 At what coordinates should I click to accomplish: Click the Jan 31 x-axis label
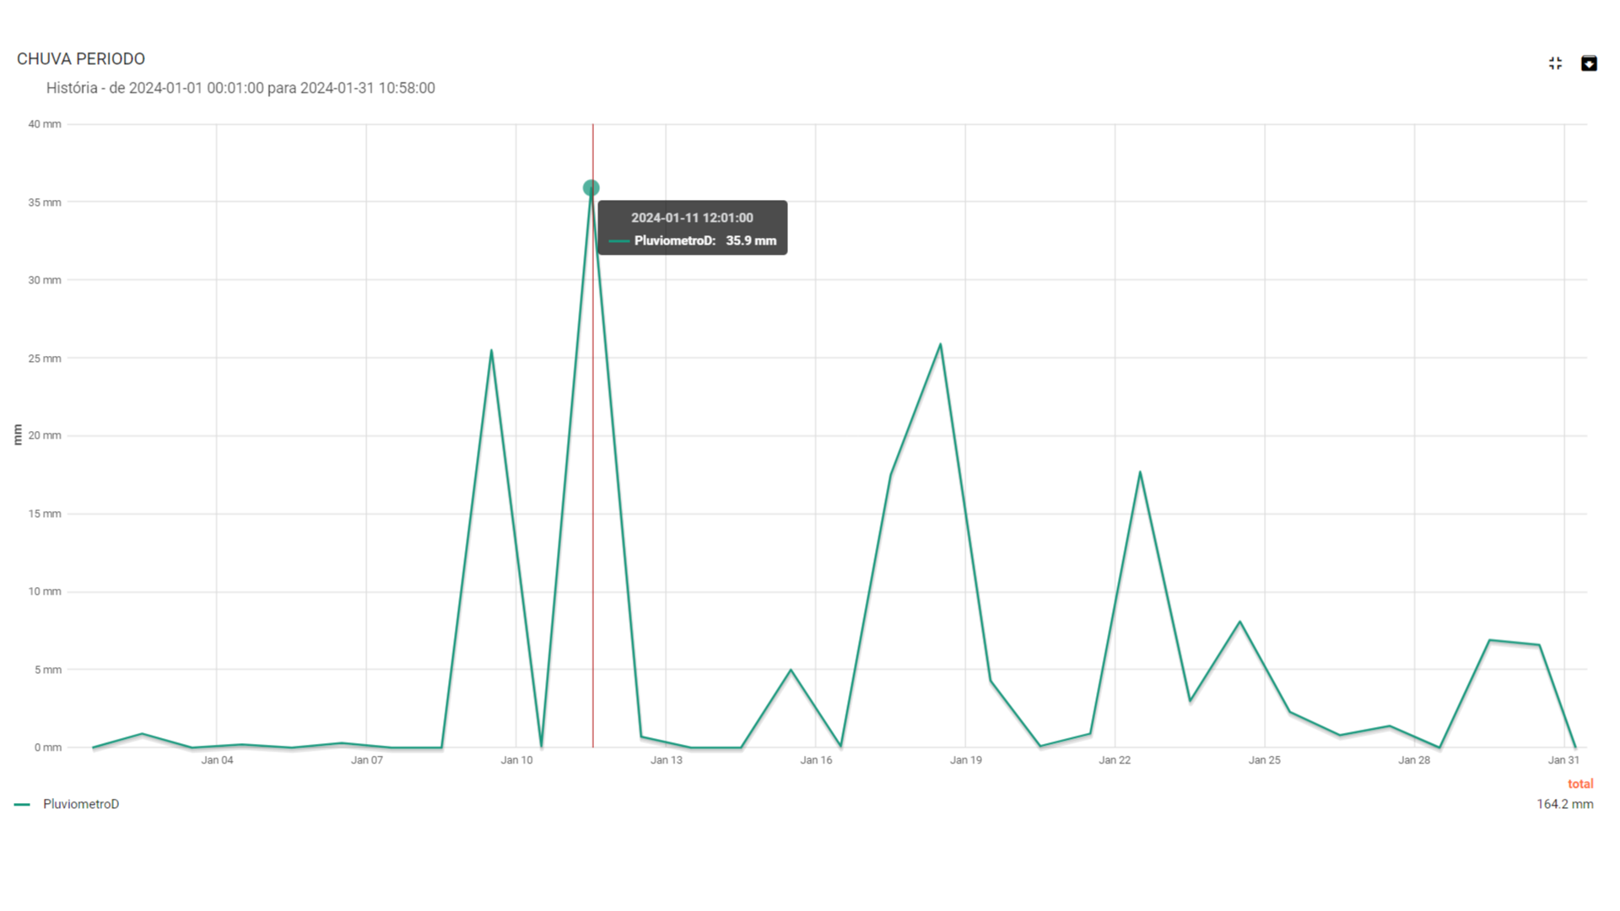[x=1563, y=760]
